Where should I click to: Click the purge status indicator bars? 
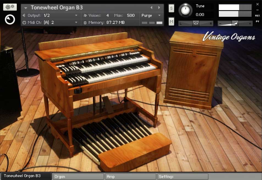coord(152,23)
